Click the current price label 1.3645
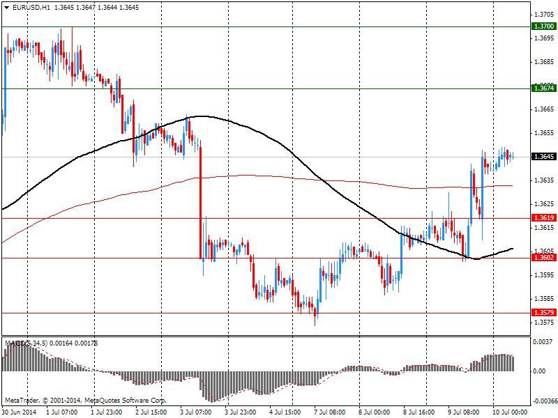Screen dimensions: 558x418 click(x=544, y=156)
